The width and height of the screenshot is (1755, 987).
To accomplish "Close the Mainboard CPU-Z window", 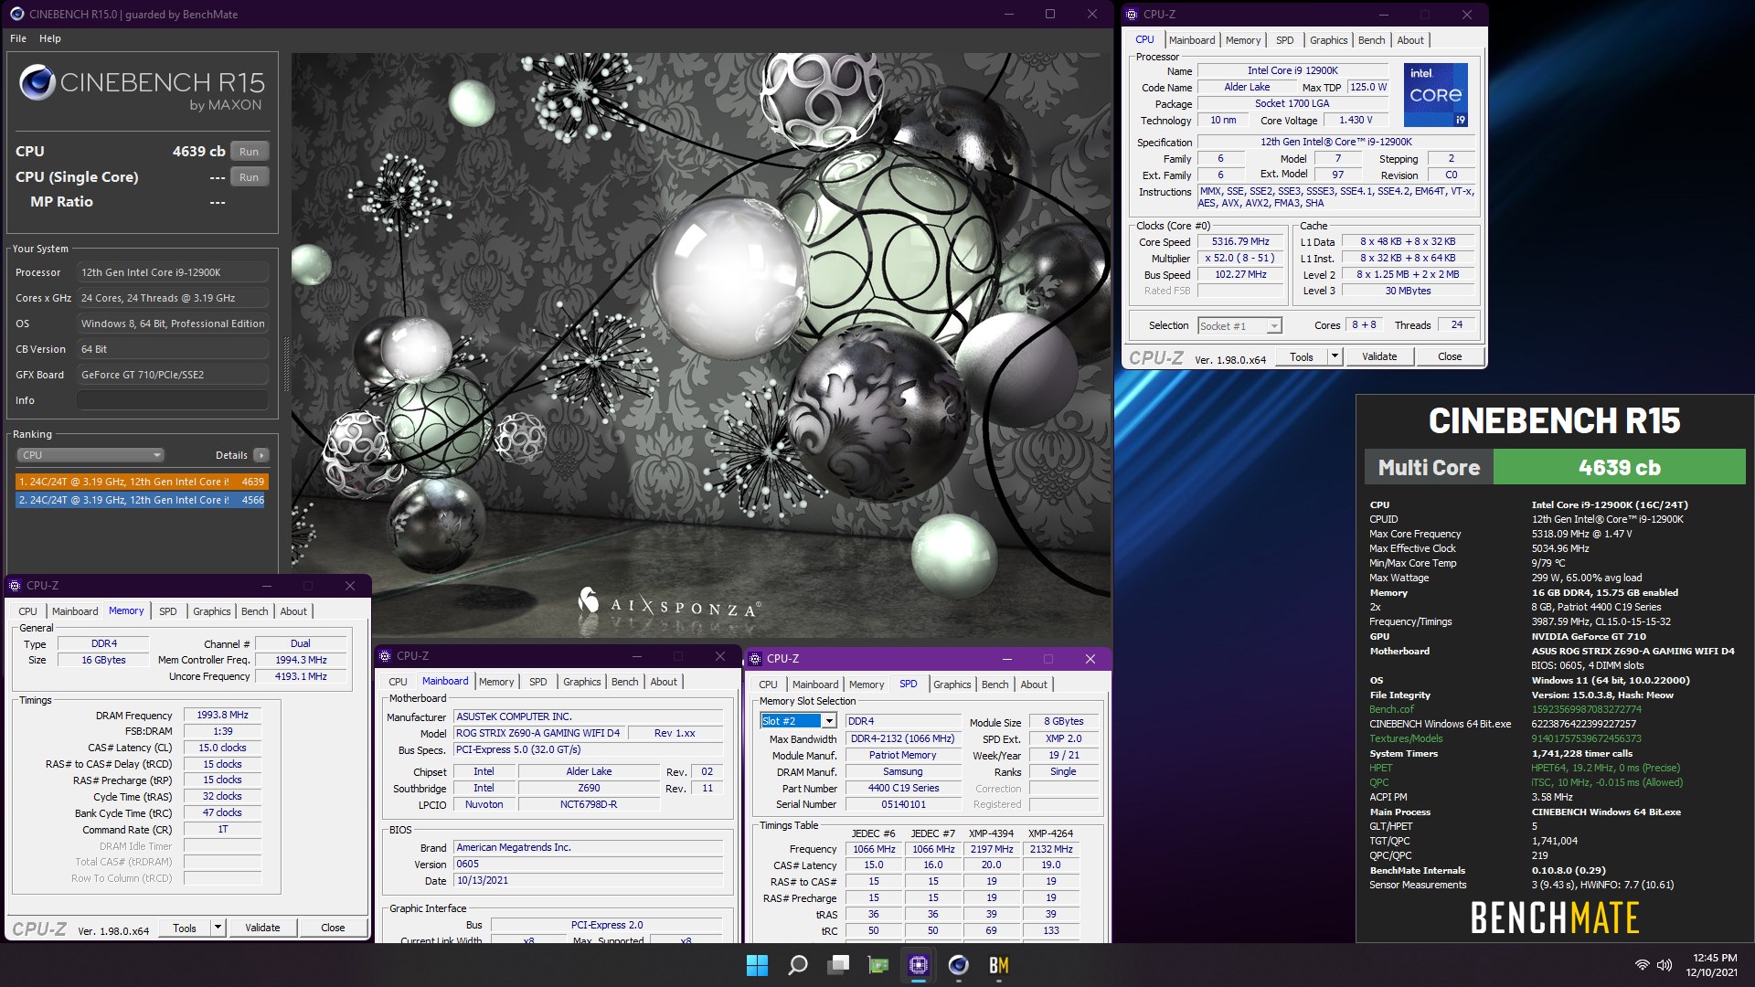I will [720, 656].
